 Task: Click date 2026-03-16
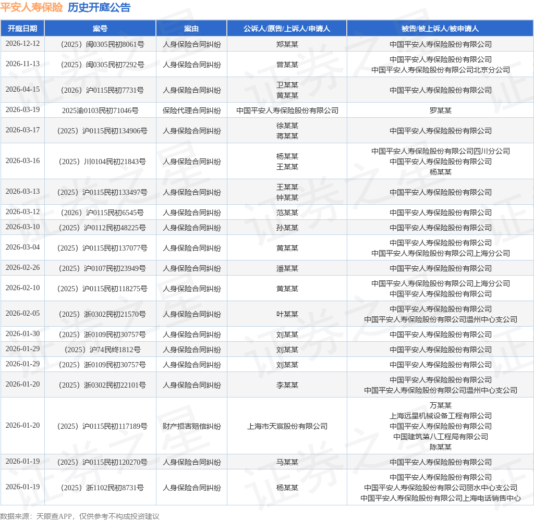click(22, 160)
